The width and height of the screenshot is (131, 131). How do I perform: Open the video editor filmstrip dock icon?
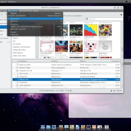[x=100, y=127]
